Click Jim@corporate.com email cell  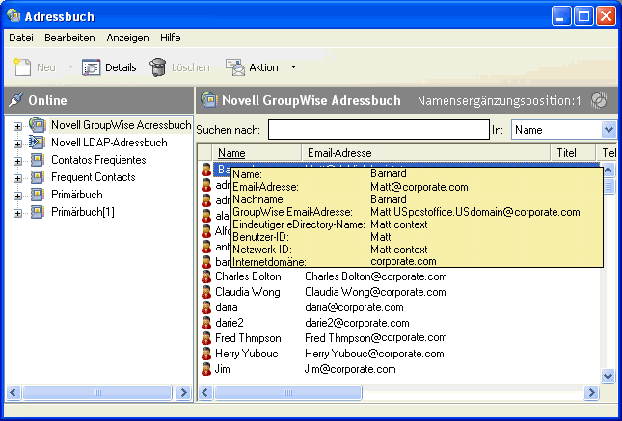click(x=350, y=369)
